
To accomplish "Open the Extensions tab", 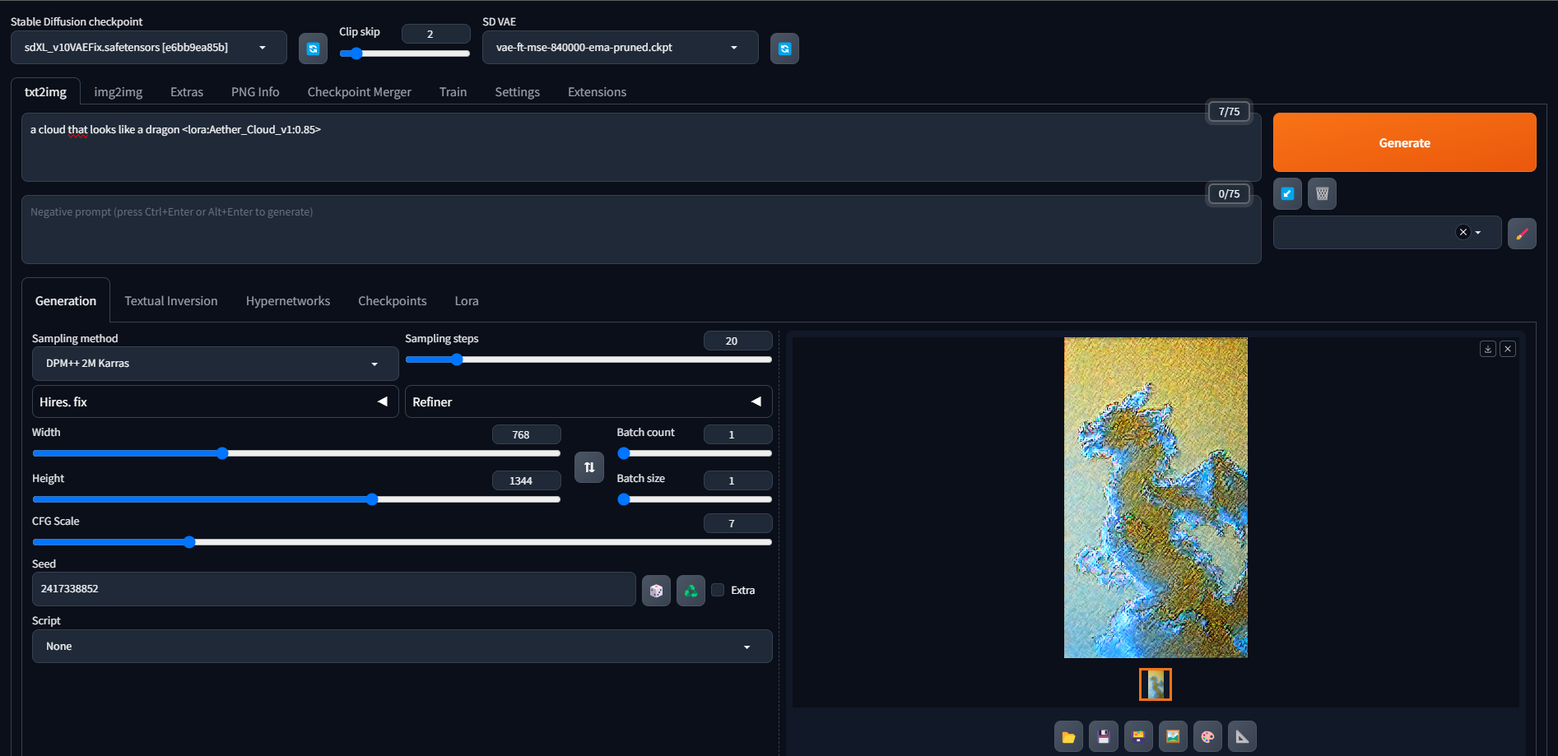I will coord(598,92).
